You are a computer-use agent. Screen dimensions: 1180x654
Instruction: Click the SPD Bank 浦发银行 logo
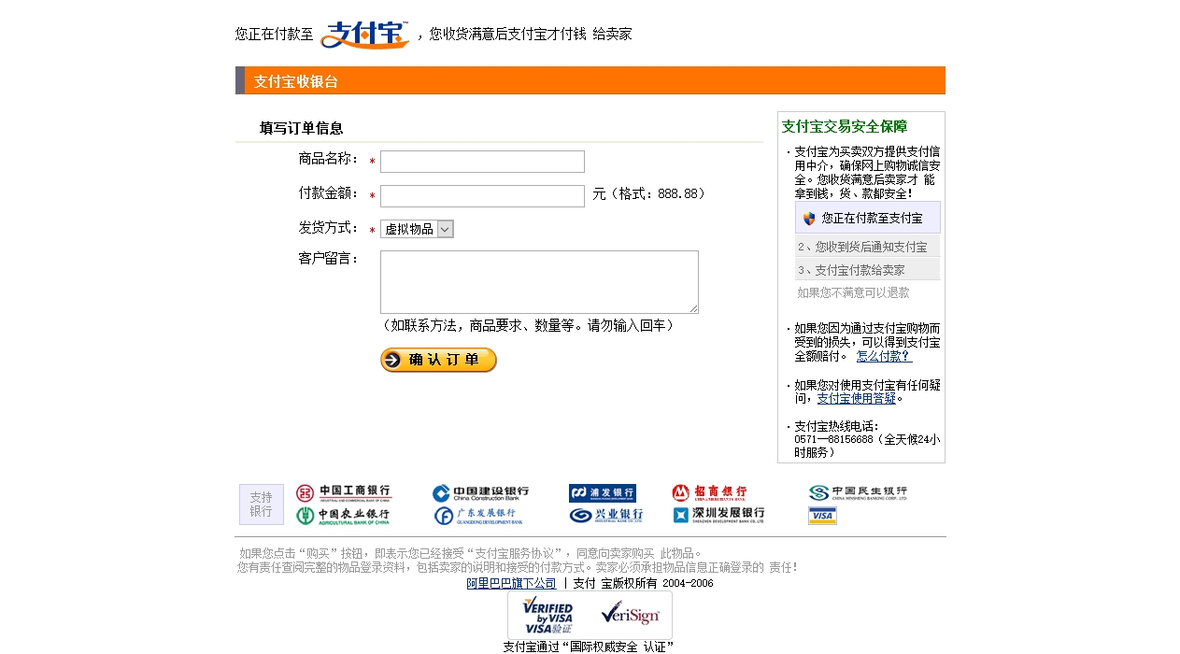coord(603,493)
